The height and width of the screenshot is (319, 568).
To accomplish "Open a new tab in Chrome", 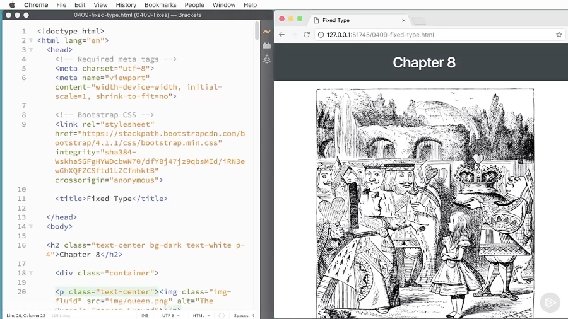I will pos(419,21).
